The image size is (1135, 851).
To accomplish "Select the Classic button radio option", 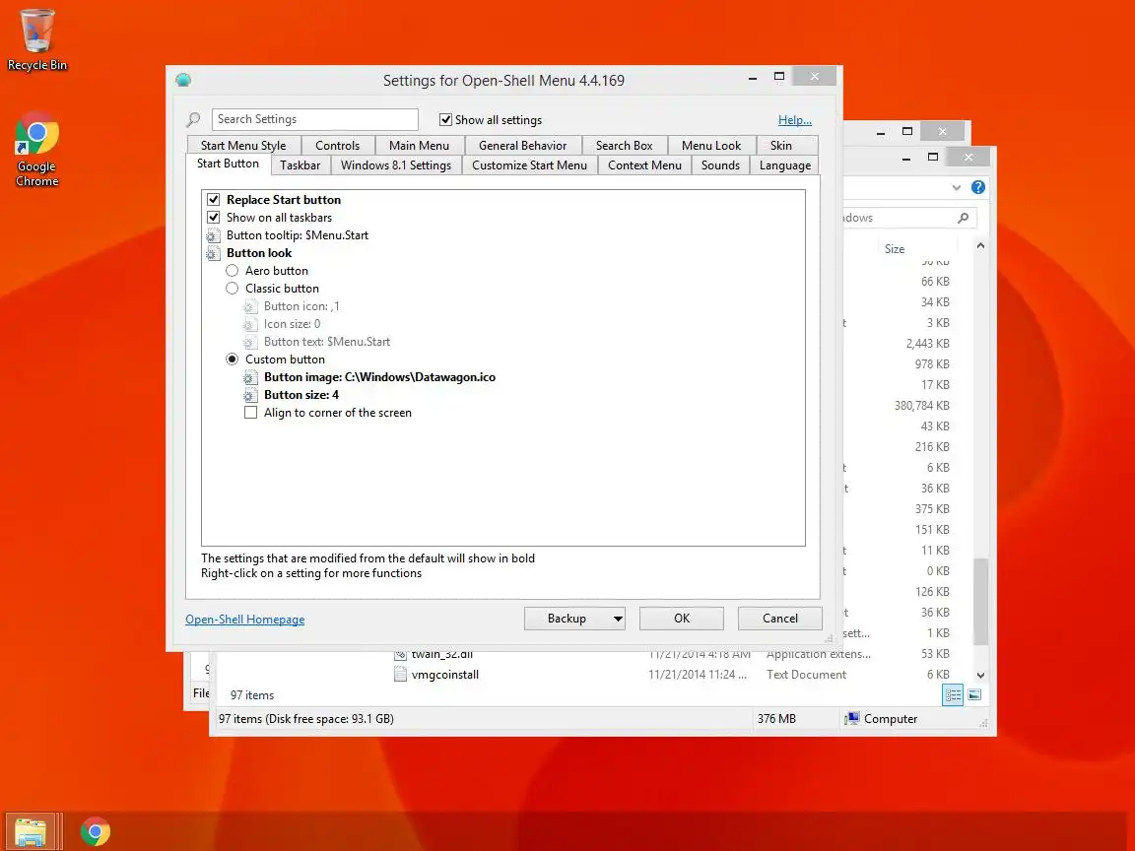I will click(232, 288).
